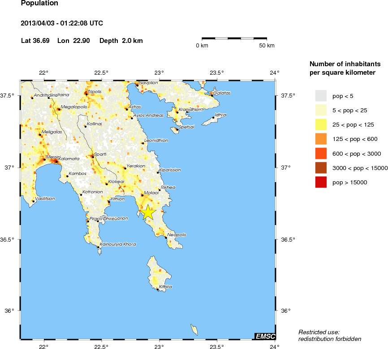Viewport: 388px width, 349px height.
Task: Click the 'Kiparission' town label
Action: coord(170,170)
